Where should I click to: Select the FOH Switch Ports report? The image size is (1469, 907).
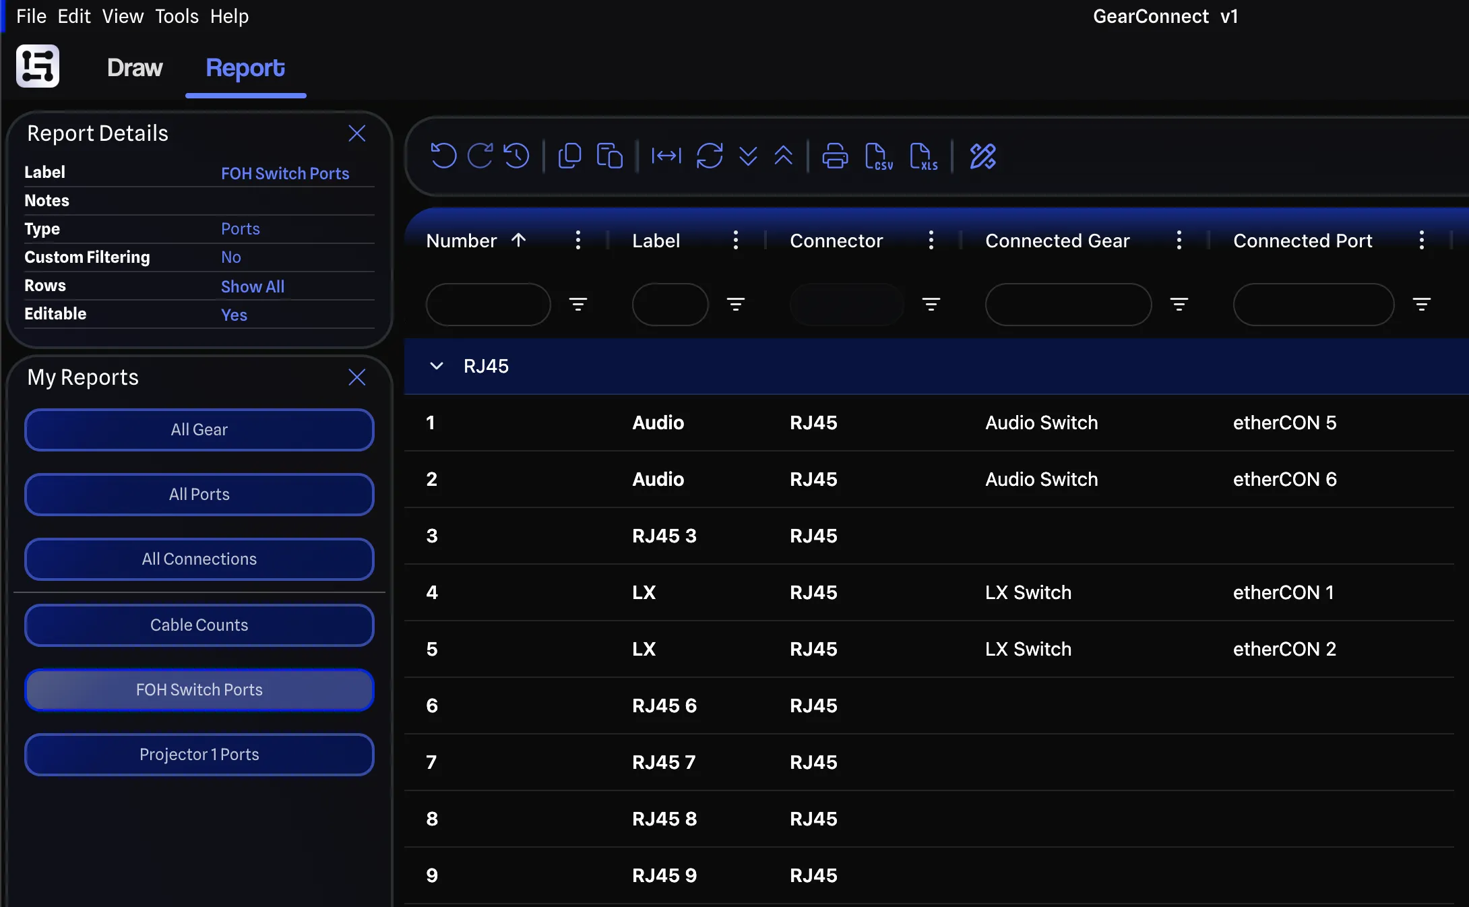199,690
